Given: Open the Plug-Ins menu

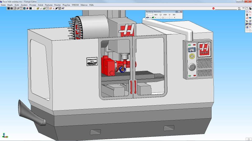Looking at the screenshot, I should click(x=66, y=5).
